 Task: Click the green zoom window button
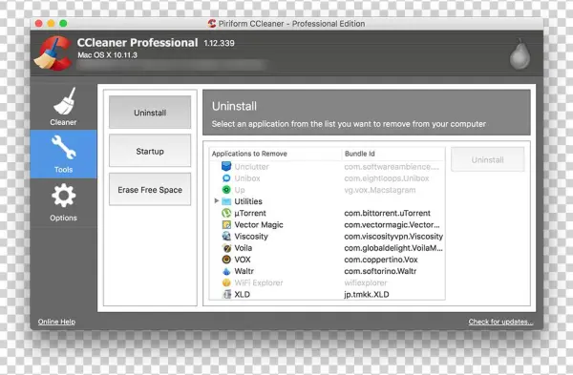63,23
